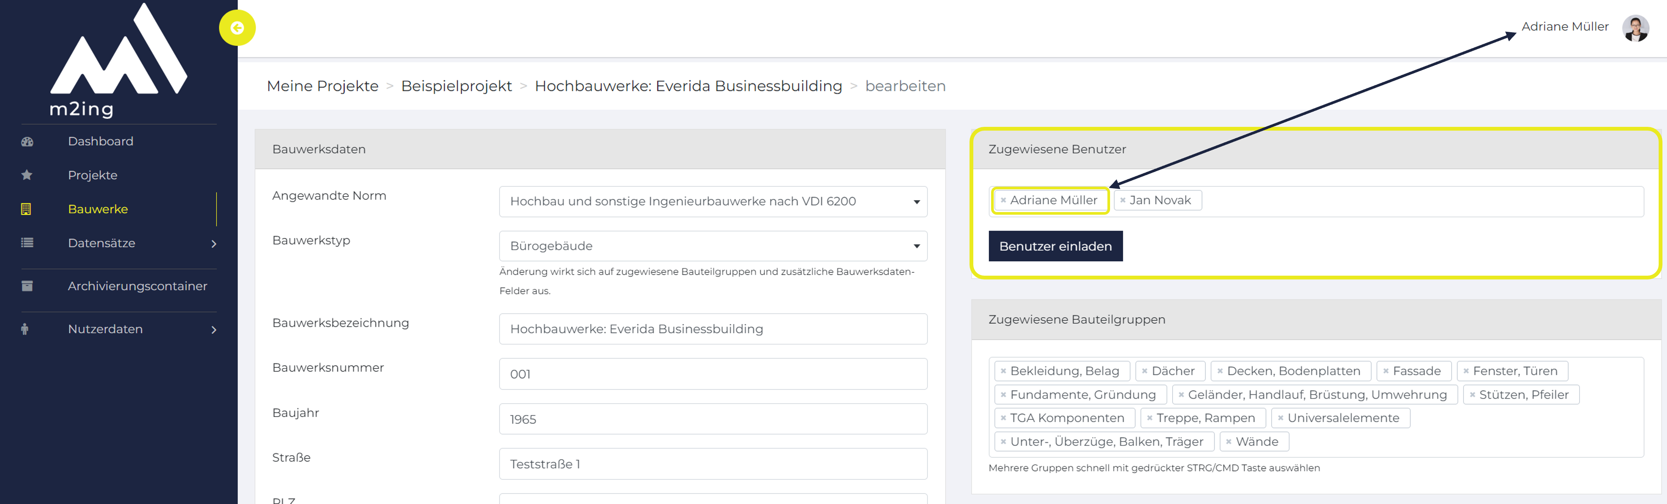Open Angewandte Norm dropdown
Viewport: 1667px width, 504px height.
click(x=713, y=202)
